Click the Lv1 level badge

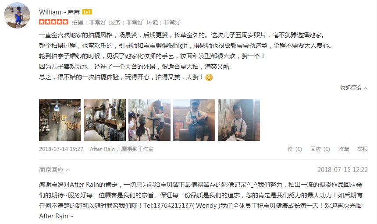coord(87,12)
